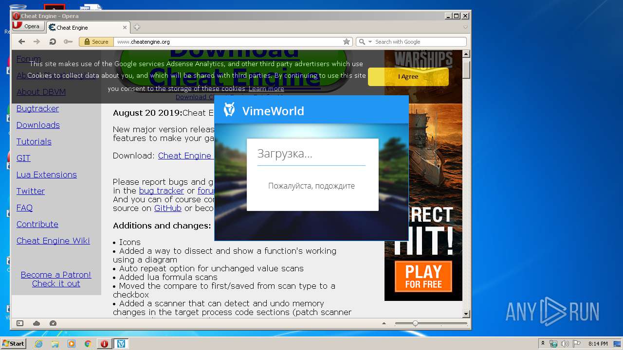Switch to Opera in taskbar

[x=104, y=344]
